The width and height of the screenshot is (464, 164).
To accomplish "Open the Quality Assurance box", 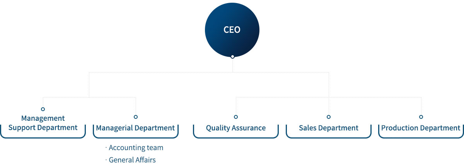I will tap(236, 130).
